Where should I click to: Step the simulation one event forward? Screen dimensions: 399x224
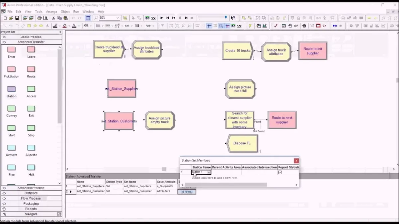168,18
